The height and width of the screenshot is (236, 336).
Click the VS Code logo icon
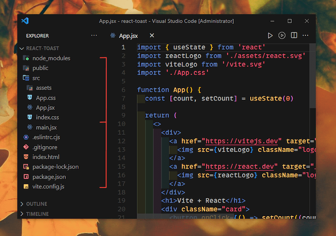click(25, 21)
